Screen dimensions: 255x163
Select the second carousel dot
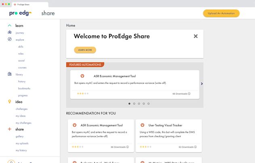pos(134,104)
